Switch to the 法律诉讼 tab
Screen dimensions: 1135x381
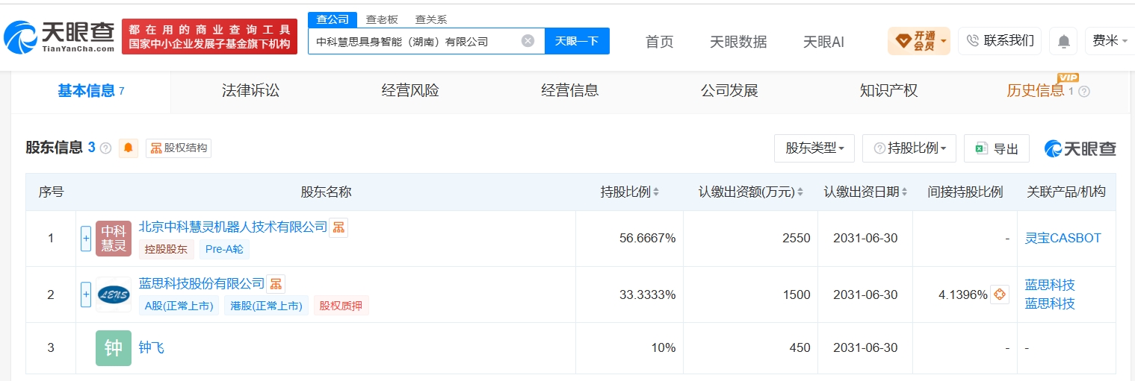coord(250,91)
